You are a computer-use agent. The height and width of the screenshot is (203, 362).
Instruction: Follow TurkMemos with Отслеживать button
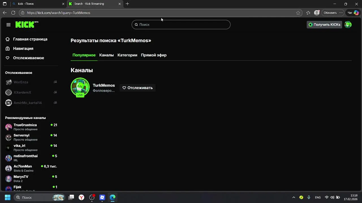point(137,88)
